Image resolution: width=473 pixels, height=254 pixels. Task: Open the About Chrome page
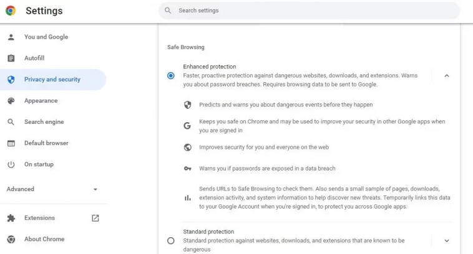(x=53, y=239)
